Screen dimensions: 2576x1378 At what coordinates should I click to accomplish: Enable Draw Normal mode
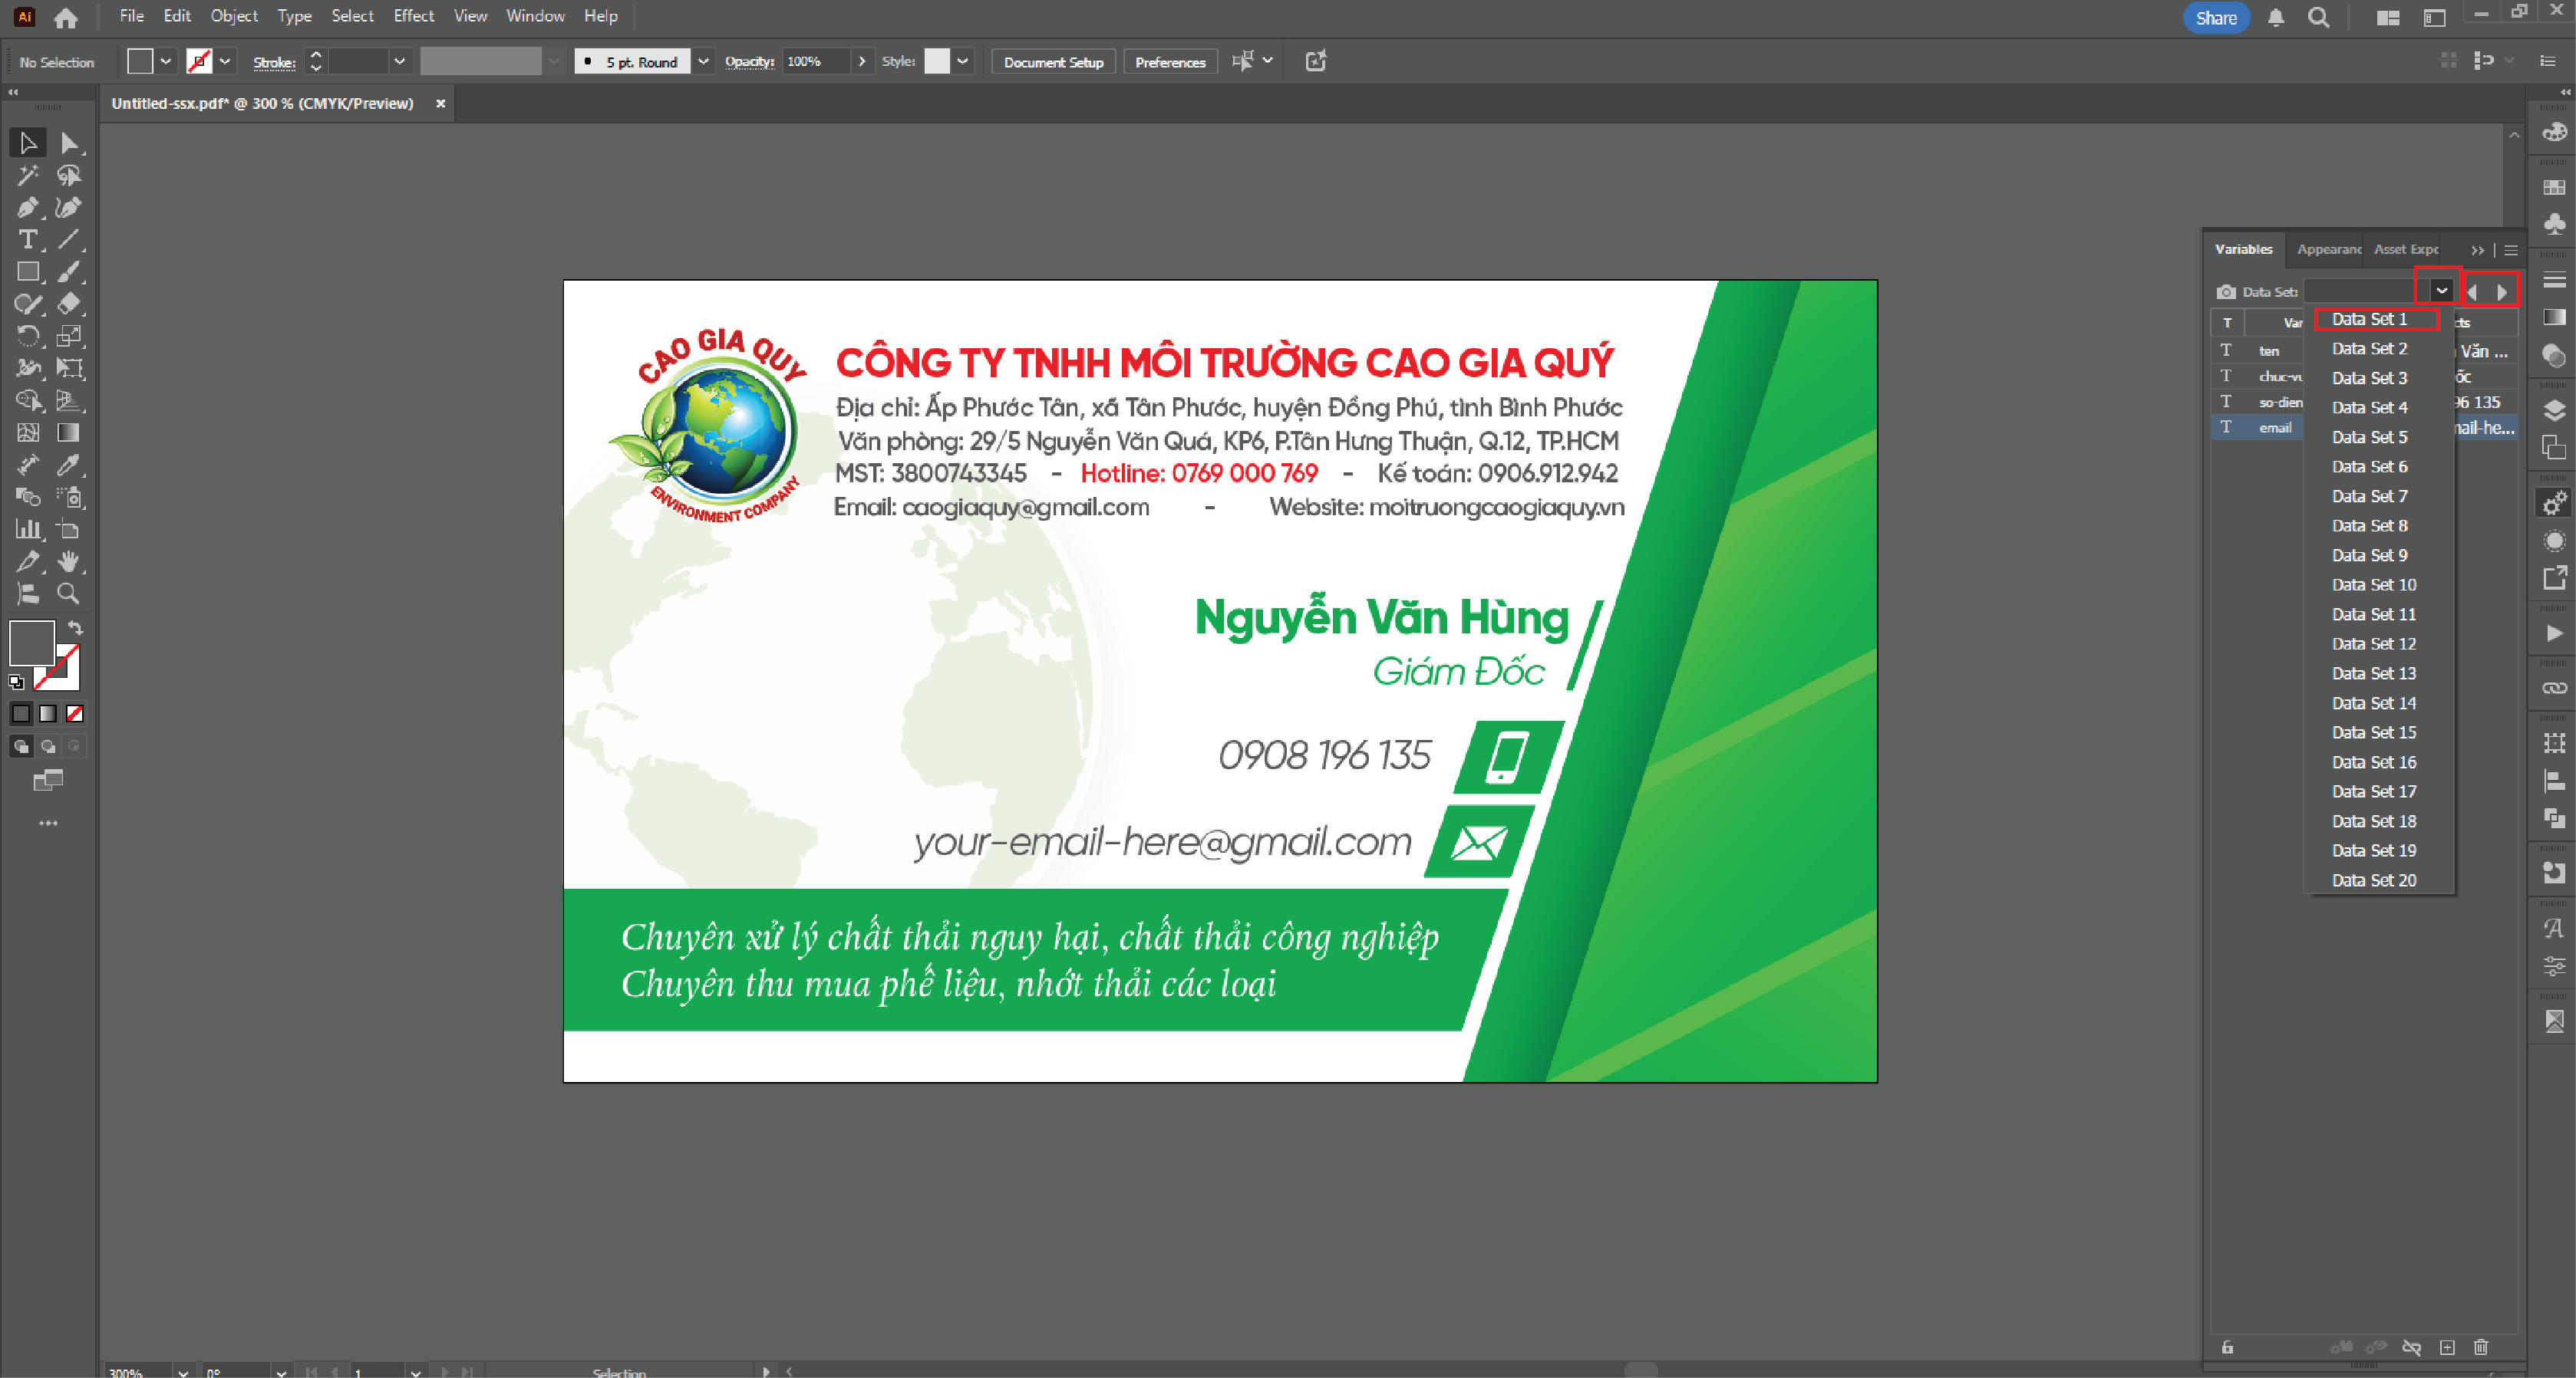click(x=21, y=746)
